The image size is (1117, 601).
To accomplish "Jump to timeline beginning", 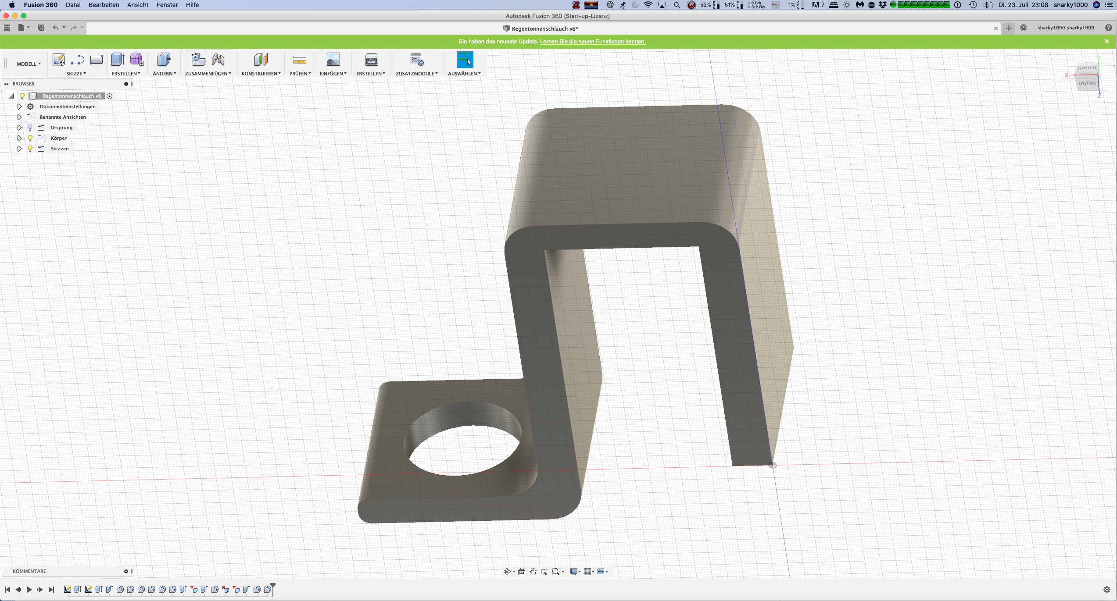I will [x=7, y=590].
